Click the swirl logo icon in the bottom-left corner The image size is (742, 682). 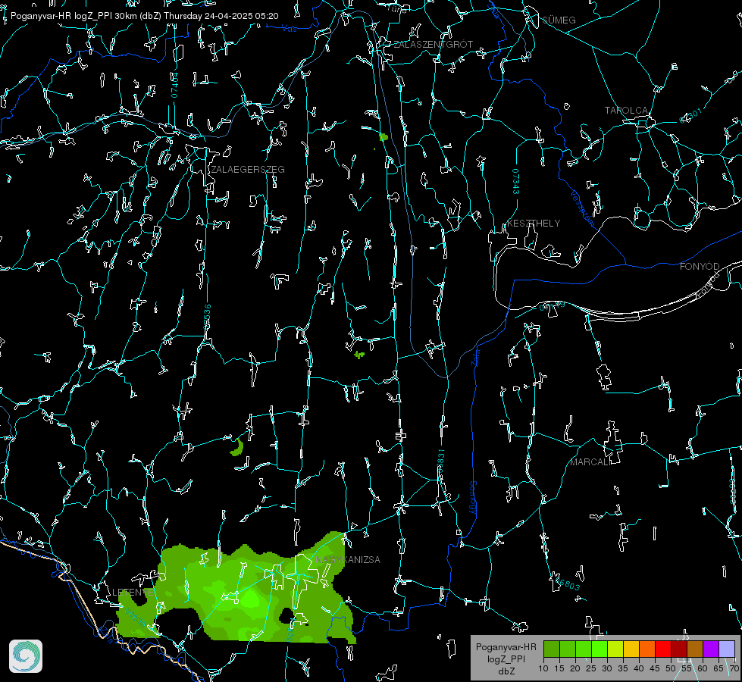[26, 656]
